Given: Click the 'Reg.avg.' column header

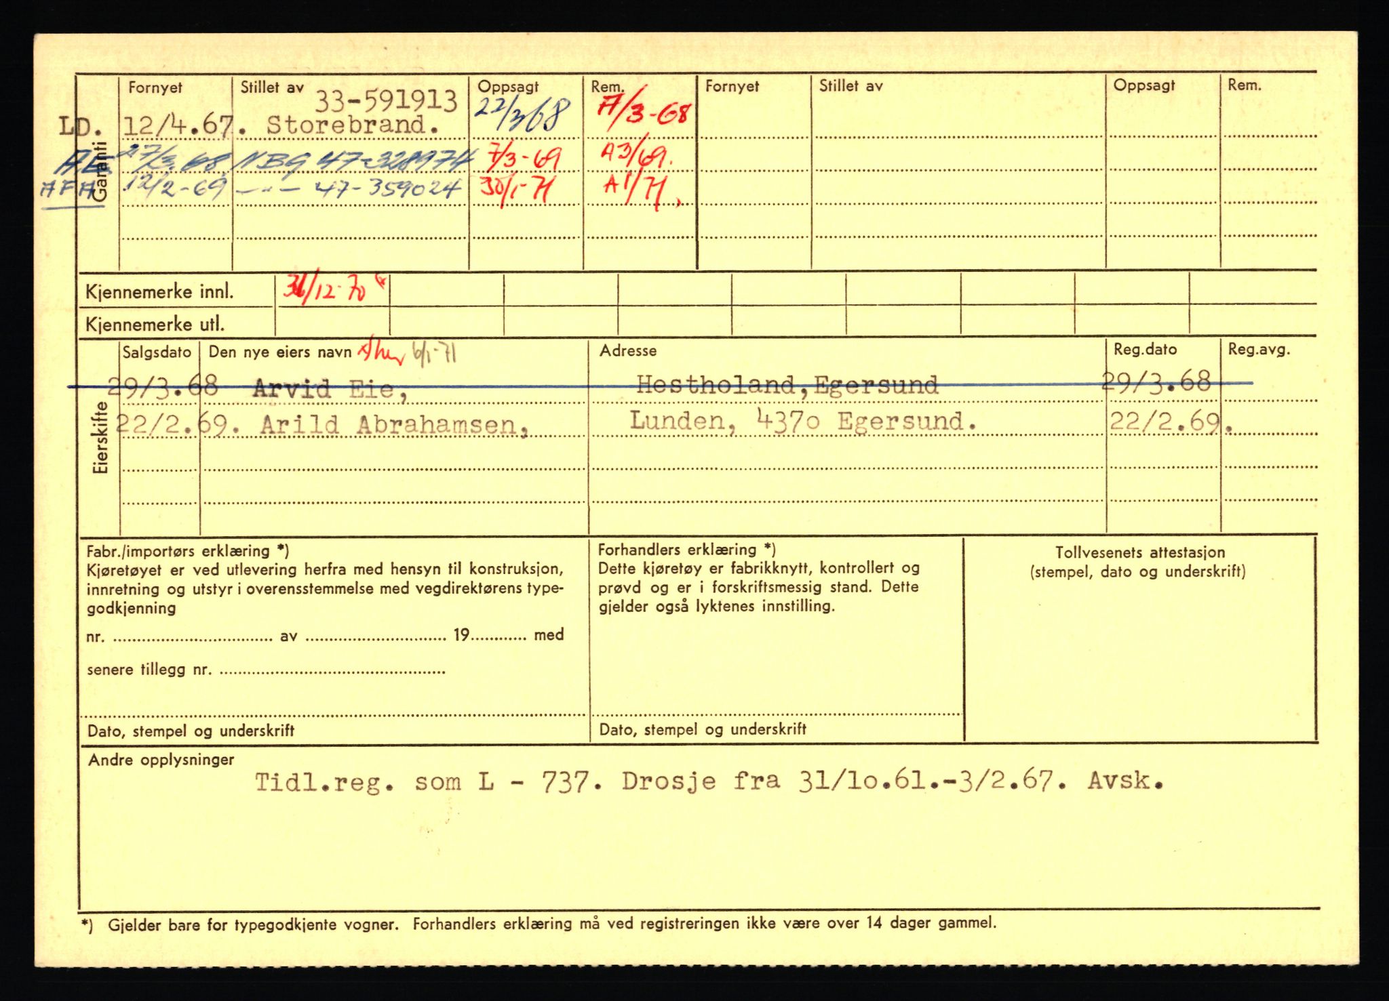Looking at the screenshot, I should pyautogui.click(x=1259, y=350).
